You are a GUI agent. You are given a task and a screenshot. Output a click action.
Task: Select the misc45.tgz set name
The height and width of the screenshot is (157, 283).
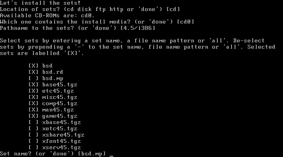(x=60, y=97)
